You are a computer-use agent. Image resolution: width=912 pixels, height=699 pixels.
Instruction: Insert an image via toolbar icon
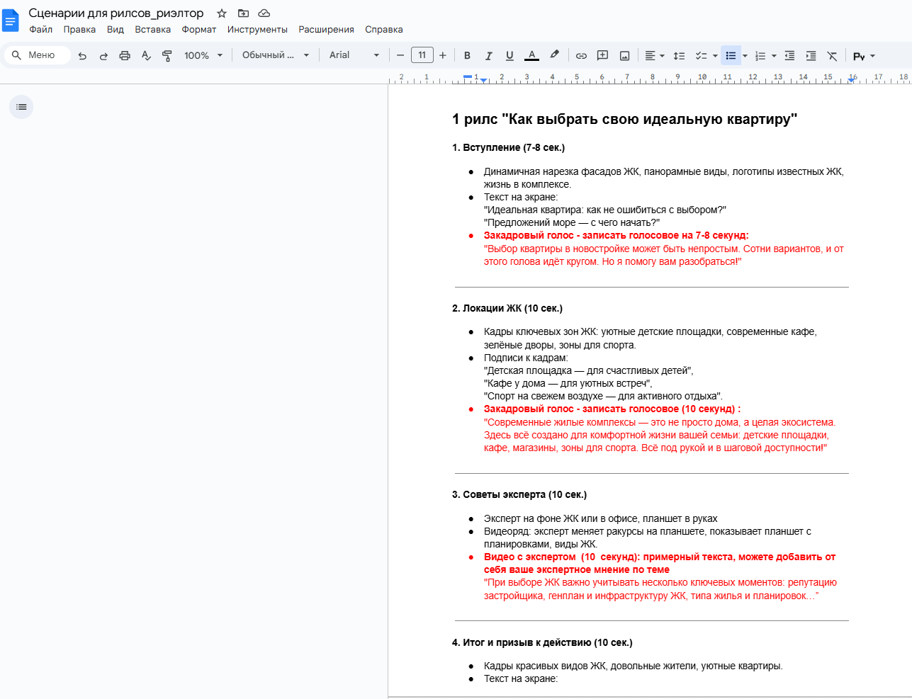click(x=624, y=55)
